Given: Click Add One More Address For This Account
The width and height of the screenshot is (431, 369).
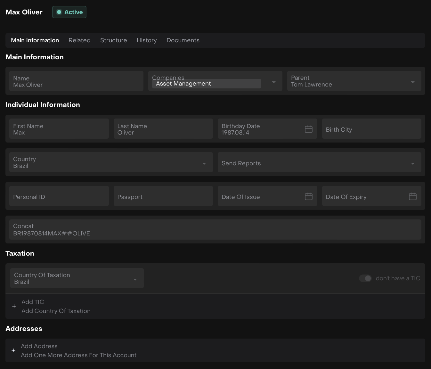Looking at the screenshot, I should tap(78, 355).
